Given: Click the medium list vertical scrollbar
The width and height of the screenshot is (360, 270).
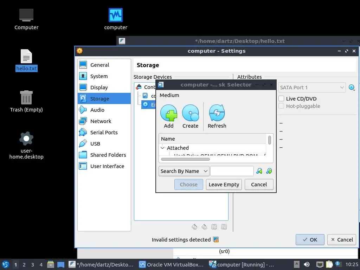Looking at the screenshot, I should coord(270,140).
